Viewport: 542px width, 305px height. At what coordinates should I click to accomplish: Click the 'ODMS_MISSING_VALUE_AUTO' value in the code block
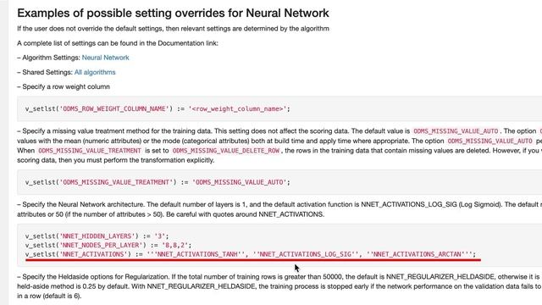(x=241, y=182)
